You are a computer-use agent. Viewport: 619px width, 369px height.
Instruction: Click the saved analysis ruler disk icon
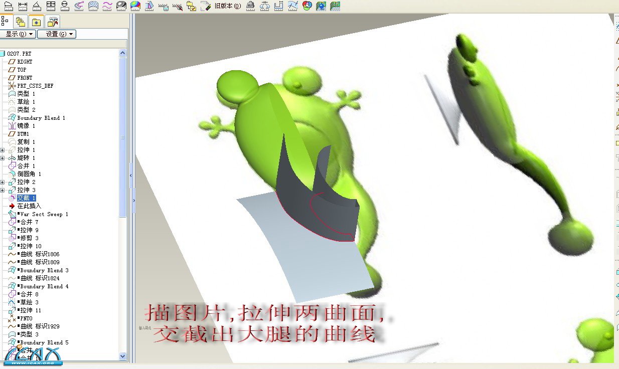tap(163, 6)
